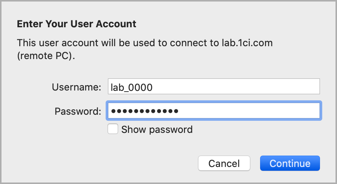Click the underscore in lab_0000
The image size is (337, 184).
pyautogui.click(x=126, y=90)
